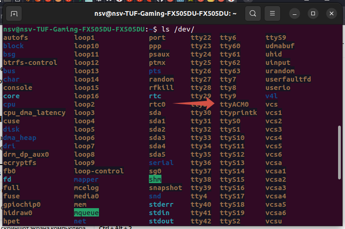Click the drm_dp_aux0 entry
Screen dimensions: 345x229
click(26, 154)
